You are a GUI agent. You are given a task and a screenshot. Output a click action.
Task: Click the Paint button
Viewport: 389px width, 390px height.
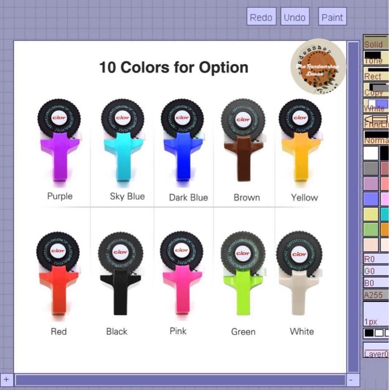point(333,16)
